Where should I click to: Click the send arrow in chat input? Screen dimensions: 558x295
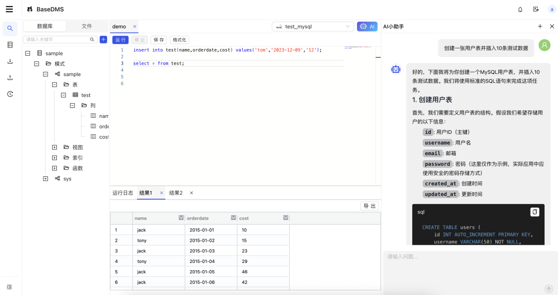548,289
